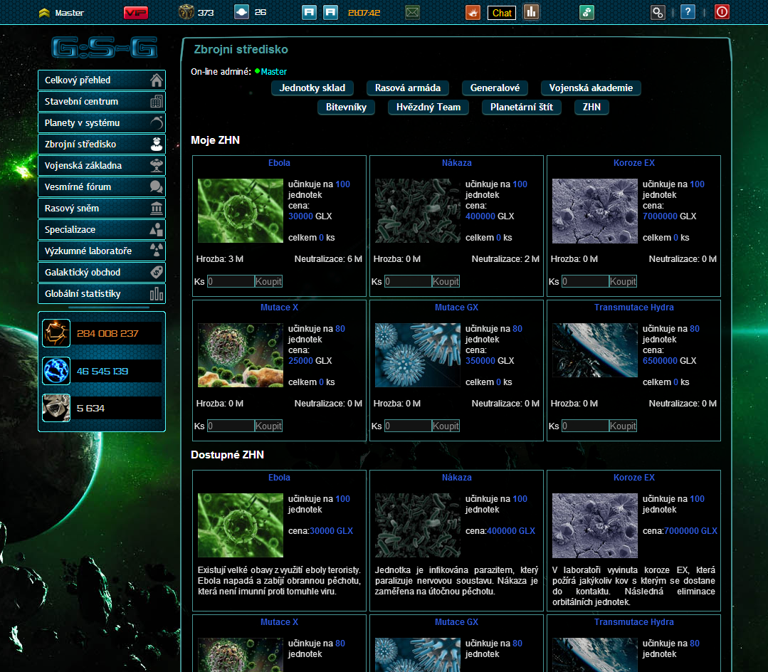Open the blue question mark help icon
Image resolution: width=768 pixels, height=672 pixels.
point(688,12)
